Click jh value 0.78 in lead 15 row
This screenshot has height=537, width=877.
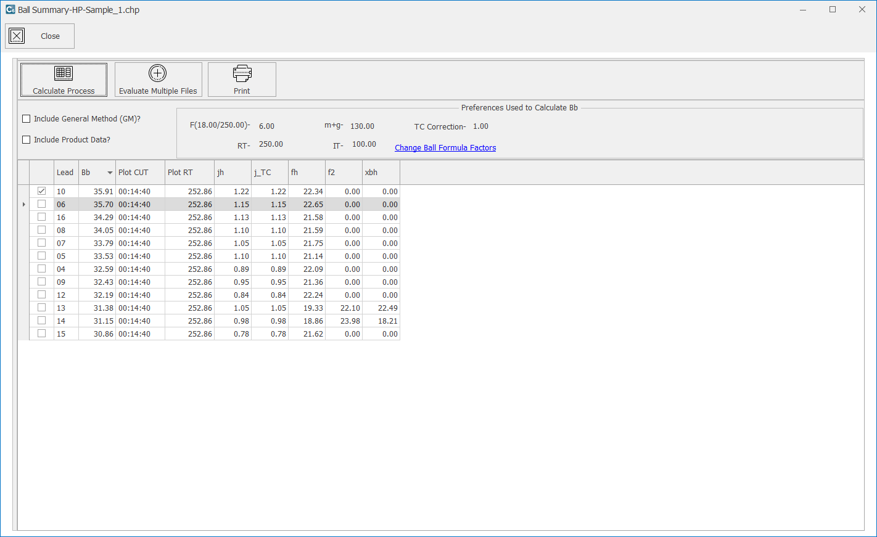[x=241, y=334]
